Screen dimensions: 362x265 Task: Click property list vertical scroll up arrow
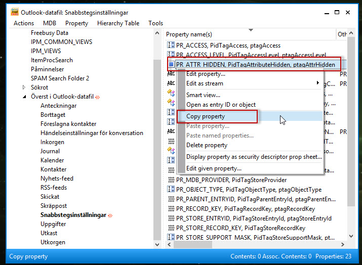click(351, 33)
